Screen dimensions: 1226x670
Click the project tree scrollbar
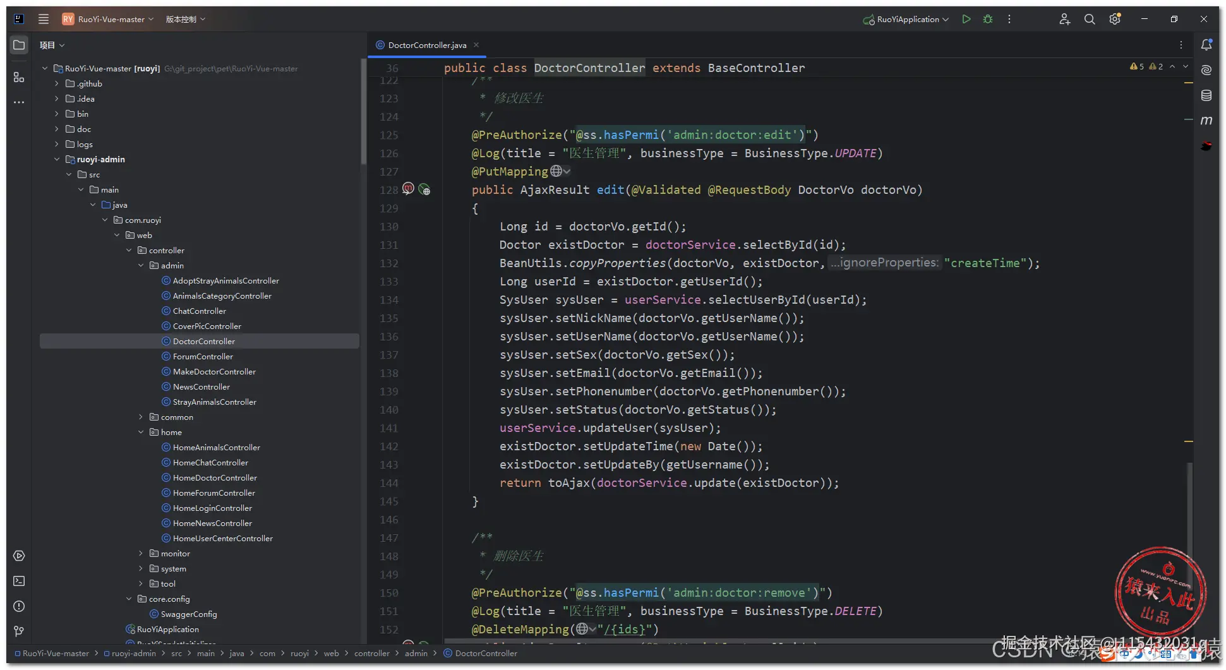point(363,112)
